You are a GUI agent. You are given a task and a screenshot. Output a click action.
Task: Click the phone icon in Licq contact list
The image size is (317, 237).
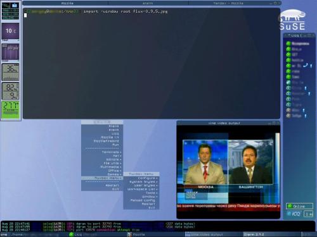(305, 66)
